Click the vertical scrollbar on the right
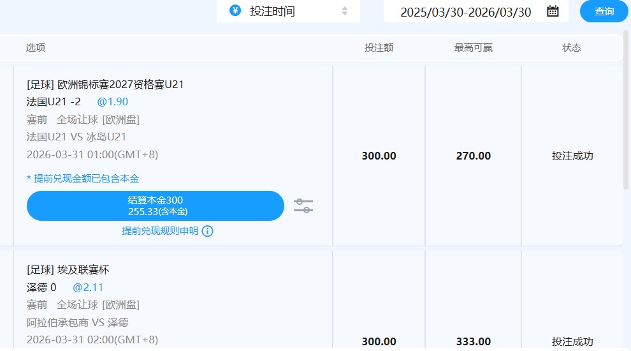 (627, 108)
